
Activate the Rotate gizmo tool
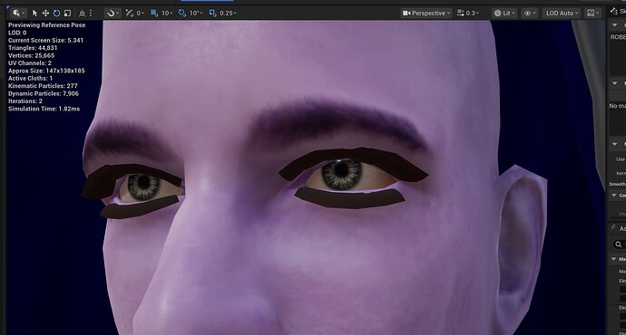56,14
